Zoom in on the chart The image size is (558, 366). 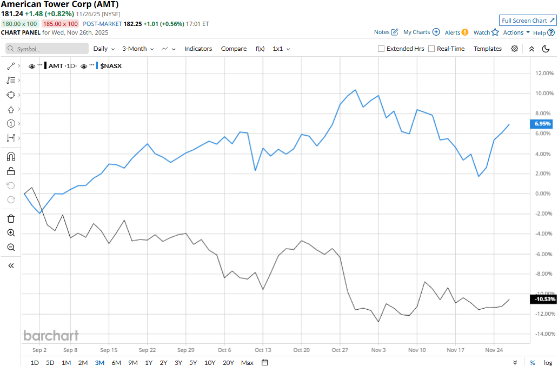click(11, 233)
